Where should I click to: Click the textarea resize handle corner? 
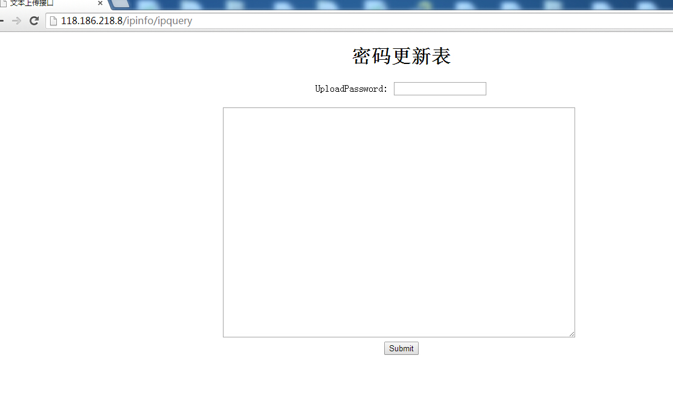pyautogui.click(x=572, y=334)
